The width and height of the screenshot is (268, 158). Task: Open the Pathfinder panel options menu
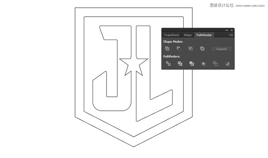click(231, 35)
